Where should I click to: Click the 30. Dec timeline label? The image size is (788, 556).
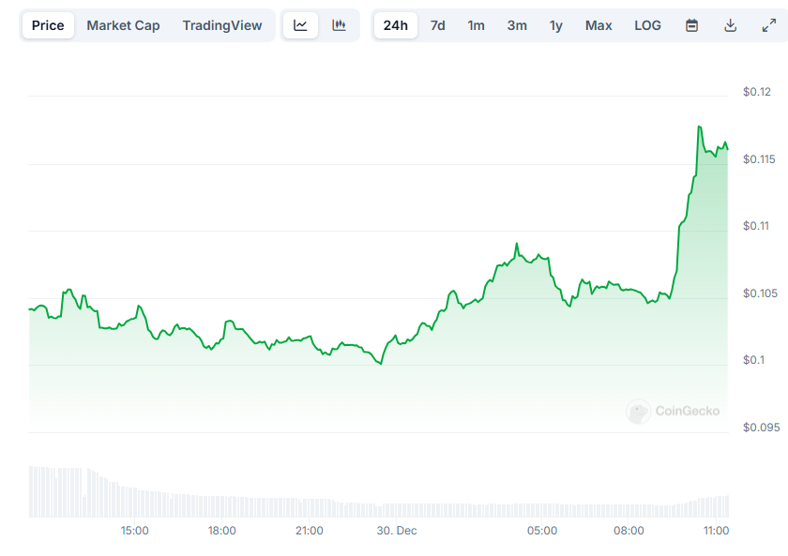(x=396, y=531)
